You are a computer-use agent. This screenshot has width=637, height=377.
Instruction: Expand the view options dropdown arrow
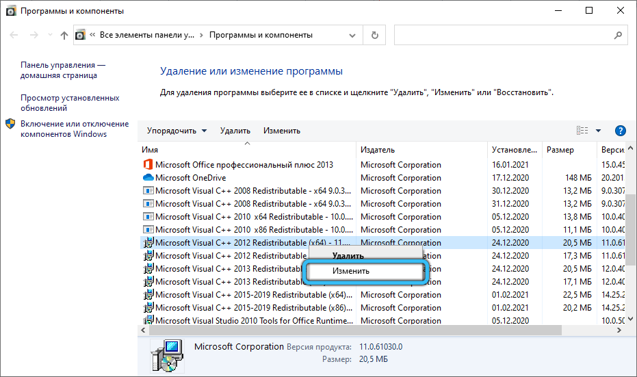(x=598, y=131)
